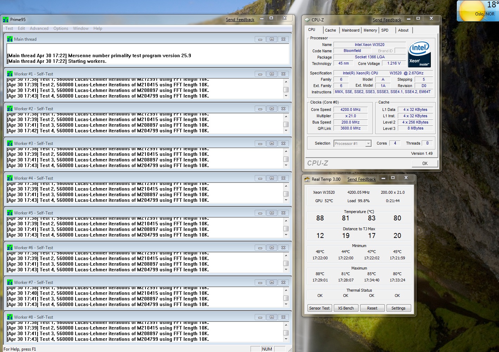Maximize the Main thread sub-window

[272, 39]
